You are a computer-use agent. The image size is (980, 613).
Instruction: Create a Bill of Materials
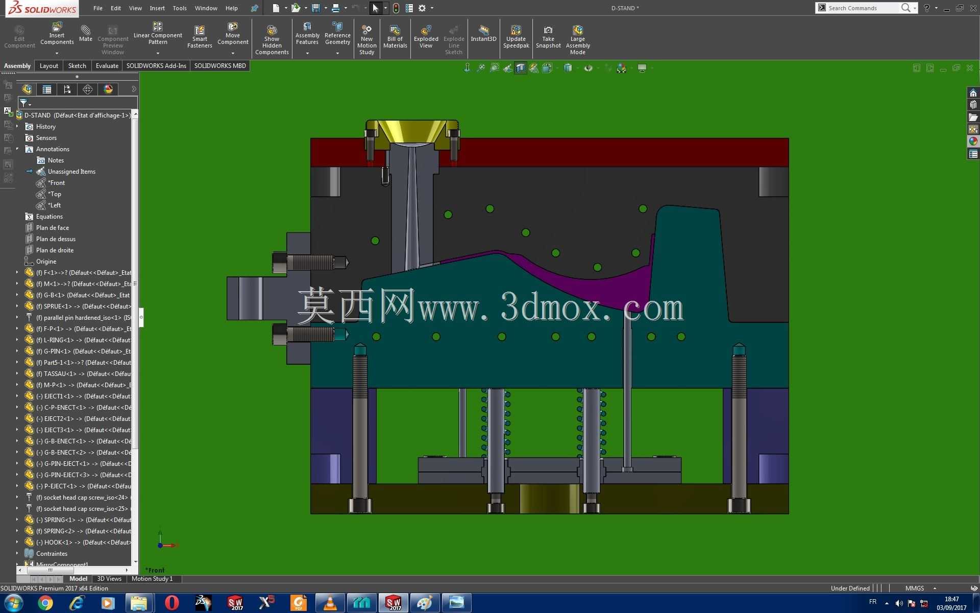click(395, 37)
